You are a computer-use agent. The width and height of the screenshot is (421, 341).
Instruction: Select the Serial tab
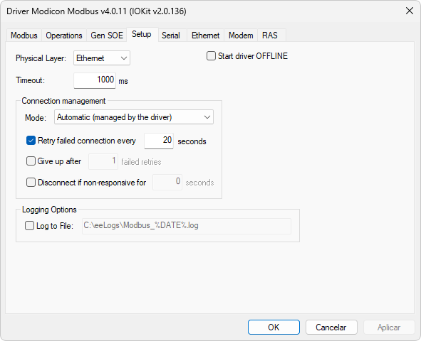pos(171,36)
